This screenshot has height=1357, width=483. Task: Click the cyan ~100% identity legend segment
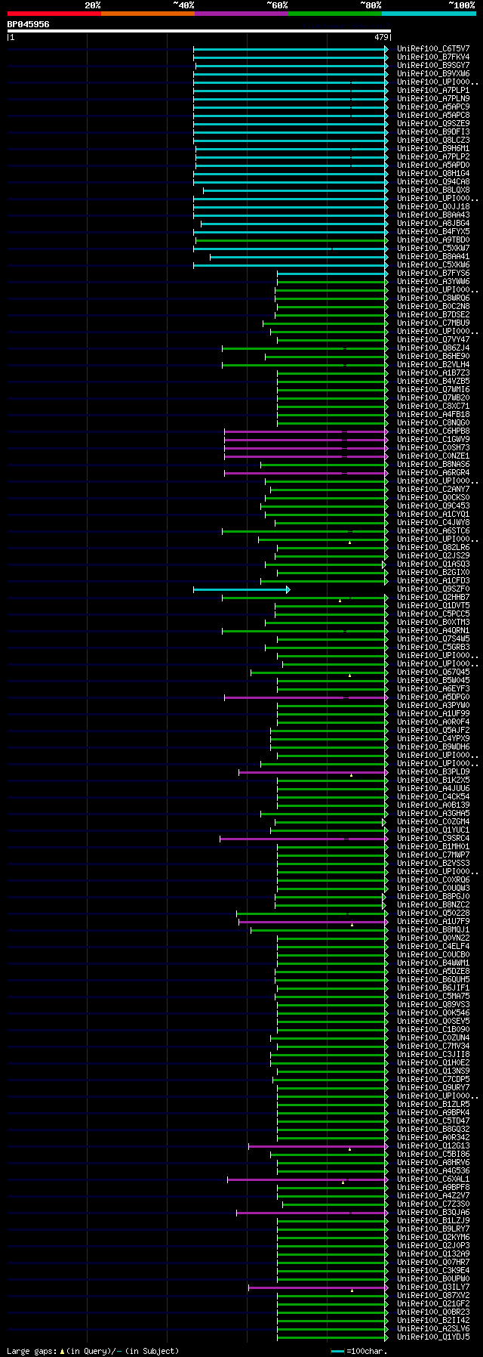tap(429, 14)
